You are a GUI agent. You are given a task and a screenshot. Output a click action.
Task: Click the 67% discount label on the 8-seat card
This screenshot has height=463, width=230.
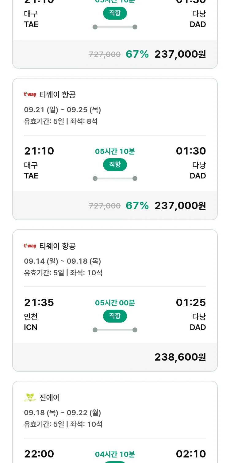(137, 205)
